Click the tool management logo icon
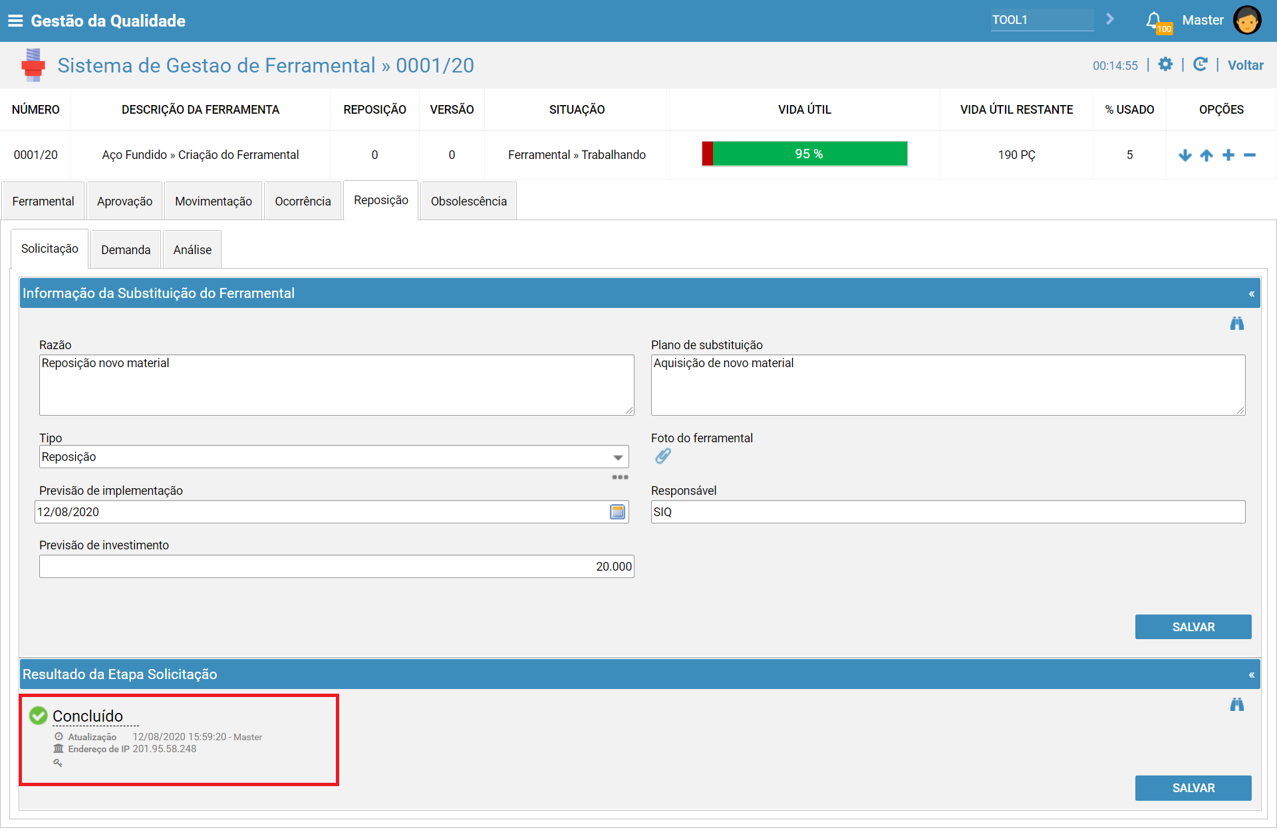 [x=33, y=65]
